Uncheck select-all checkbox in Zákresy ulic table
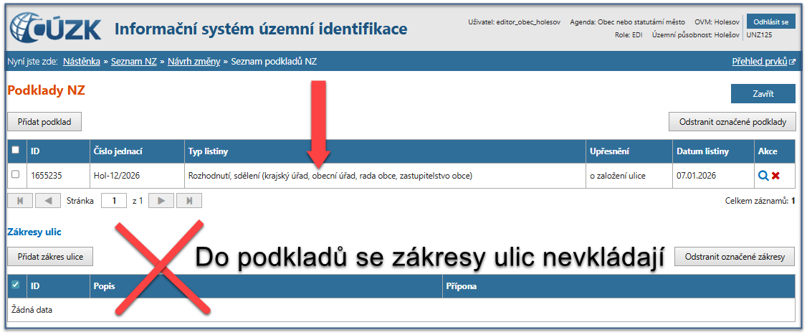 [16, 286]
